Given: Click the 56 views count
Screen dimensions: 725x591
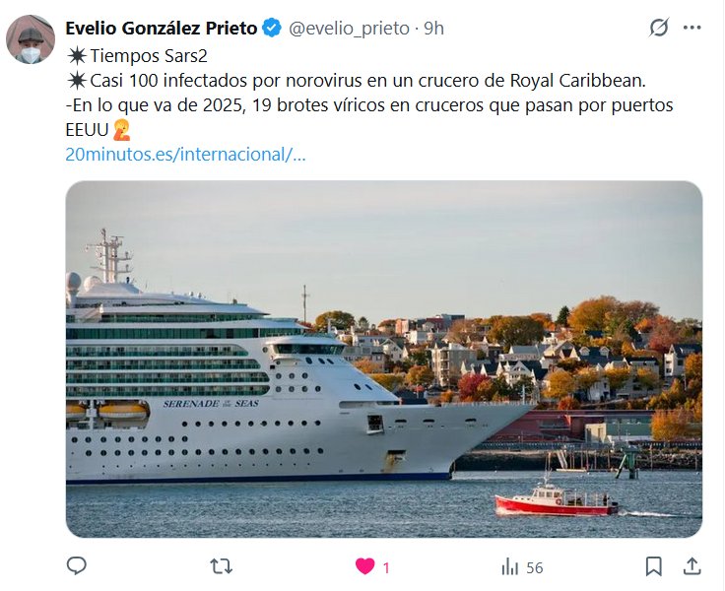Looking at the screenshot, I should [535, 567].
